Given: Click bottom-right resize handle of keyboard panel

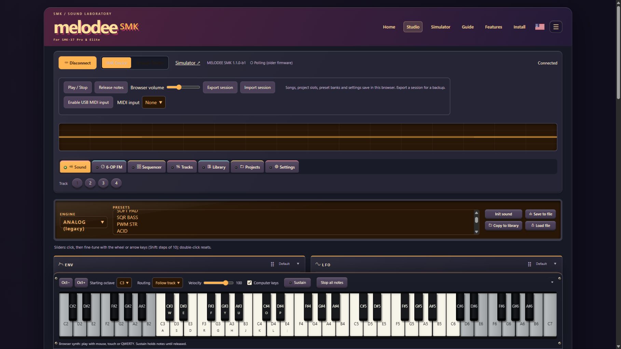Looking at the screenshot, I should coord(560,343).
